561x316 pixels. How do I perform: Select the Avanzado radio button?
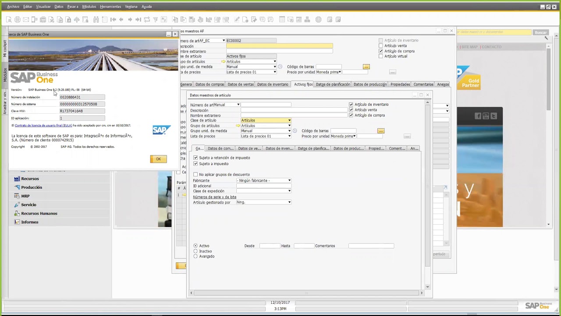(195, 256)
